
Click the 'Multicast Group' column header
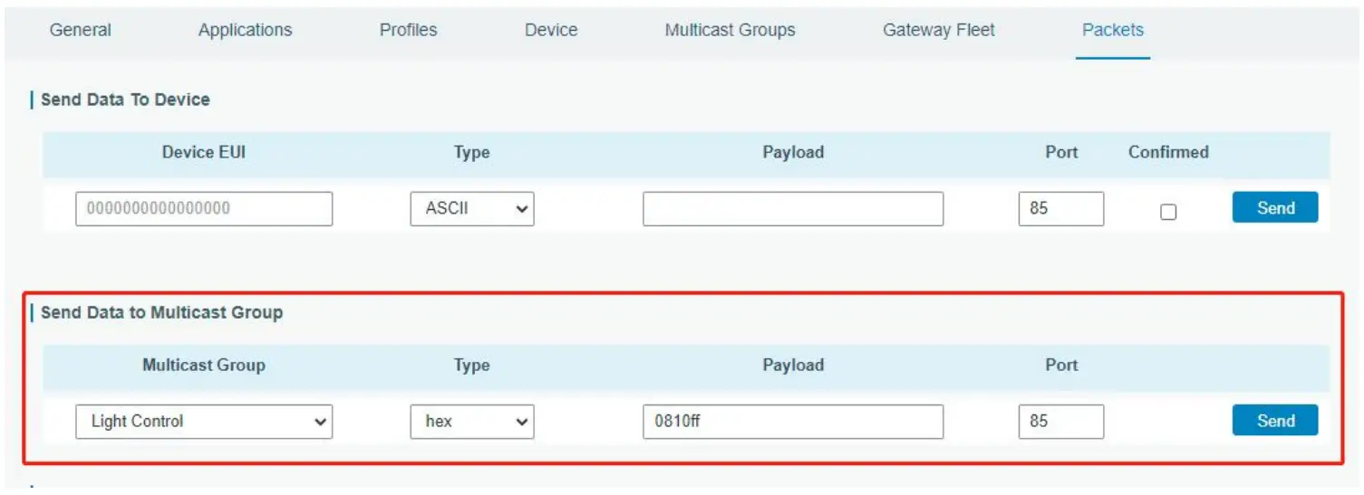point(204,365)
